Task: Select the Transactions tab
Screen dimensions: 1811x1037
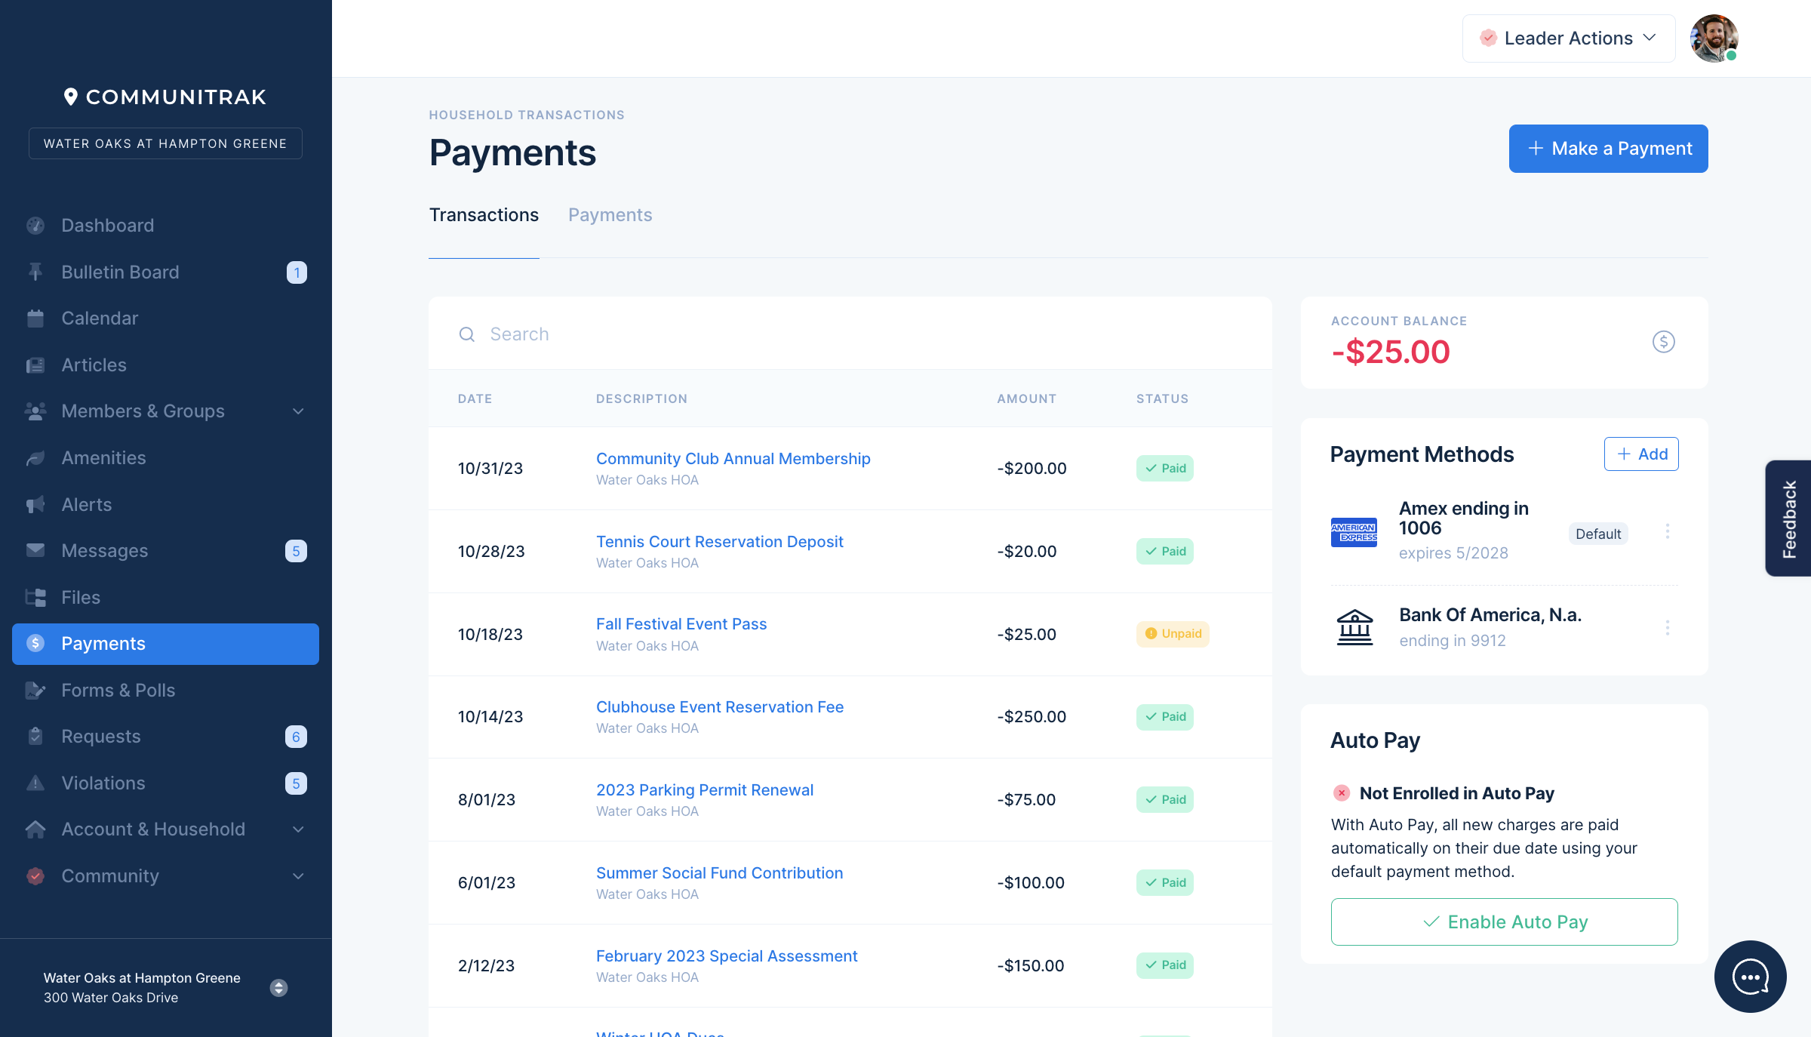Action: pos(484,215)
